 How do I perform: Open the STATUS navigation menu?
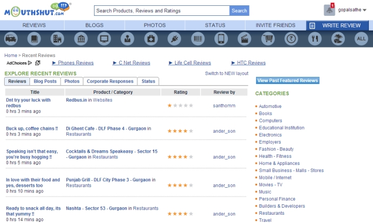(x=215, y=25)
